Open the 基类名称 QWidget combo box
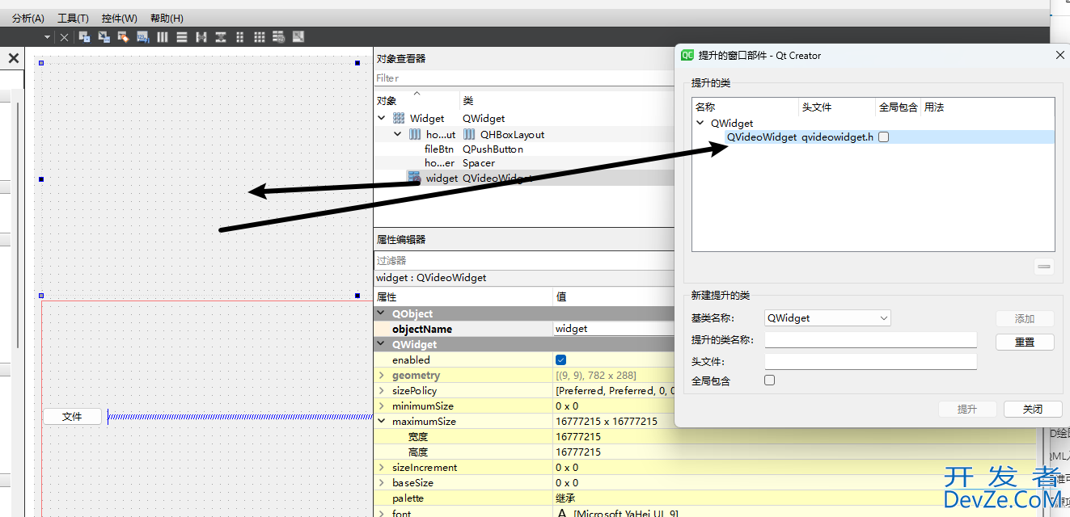1070x517 pixels. click(827, 318)
